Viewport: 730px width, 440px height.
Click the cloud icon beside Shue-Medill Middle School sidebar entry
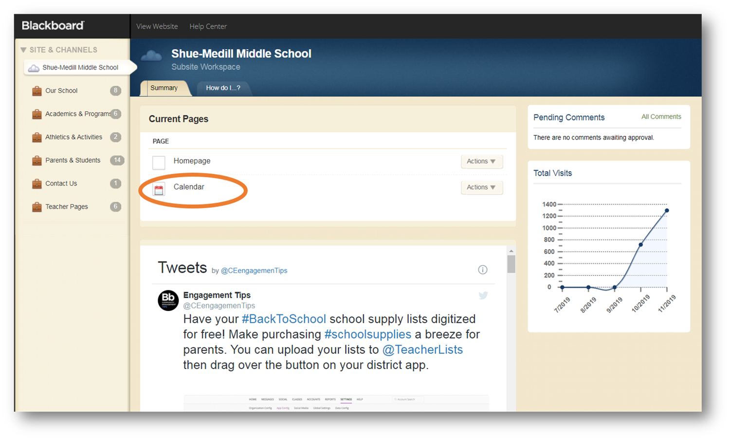point(34,68)
